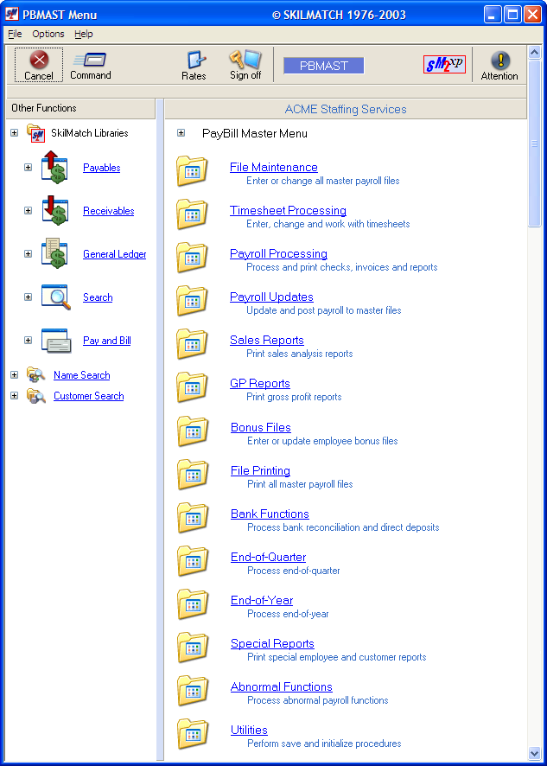
Task: Open the File menu
Action: tap(16, 34)
